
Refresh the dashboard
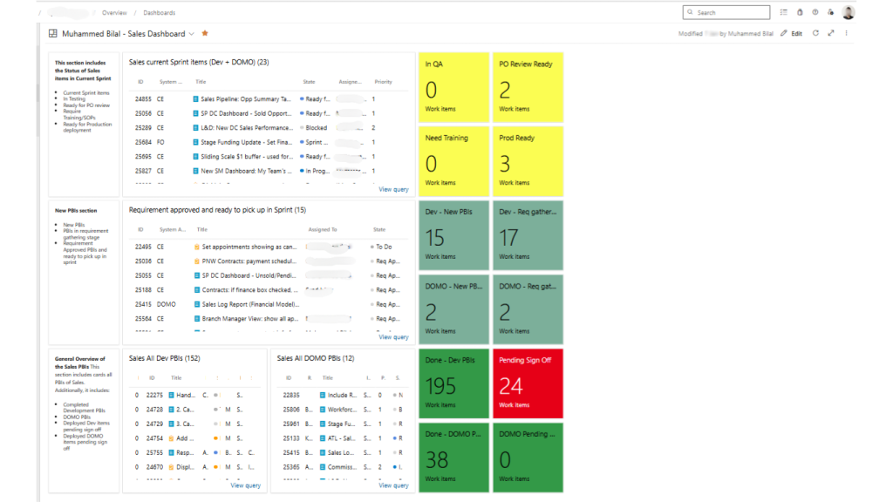point(815,33)
